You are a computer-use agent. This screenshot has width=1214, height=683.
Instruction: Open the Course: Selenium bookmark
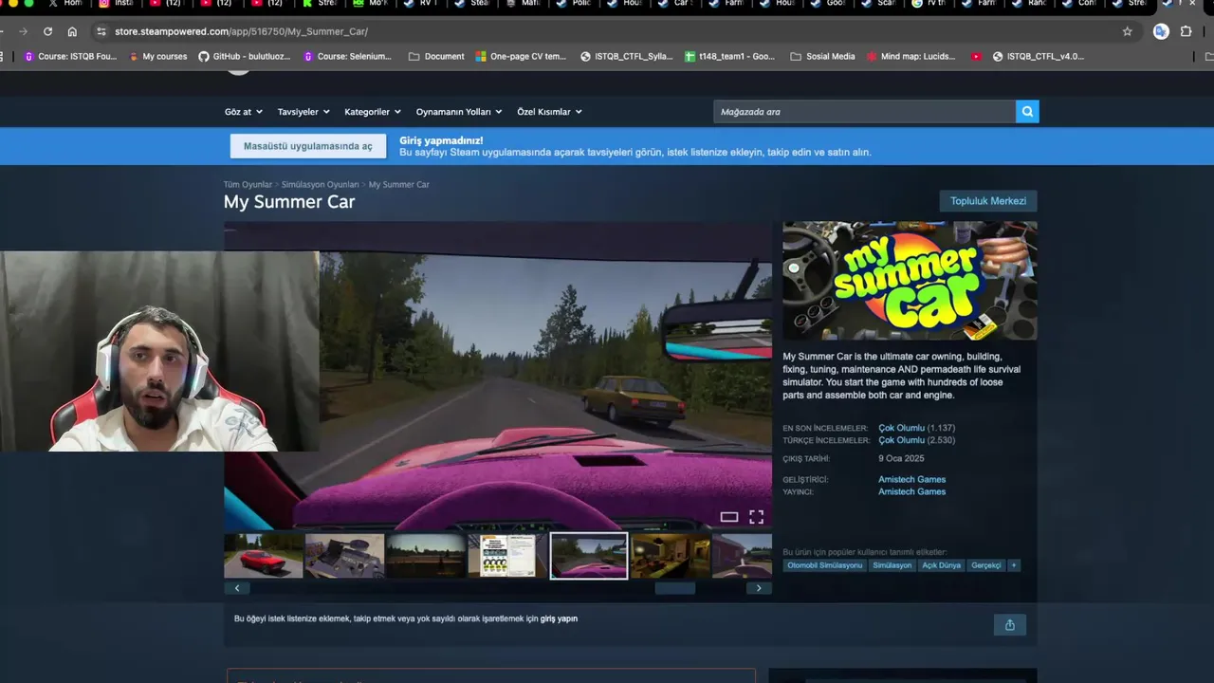[347, 56]
